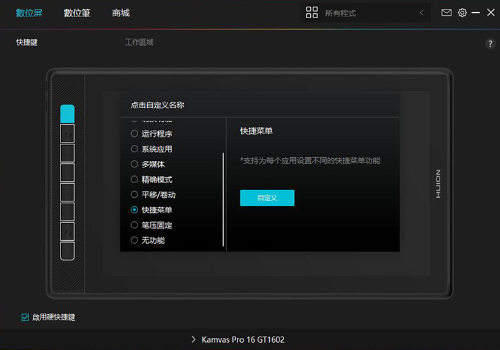Select the bottom tablet hotkey button

tap(67, 251)
